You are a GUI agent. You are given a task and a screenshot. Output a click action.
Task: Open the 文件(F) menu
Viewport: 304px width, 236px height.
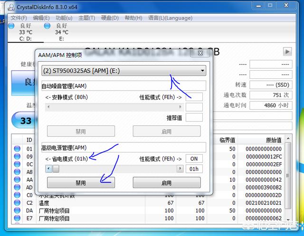tap(19, 18)
